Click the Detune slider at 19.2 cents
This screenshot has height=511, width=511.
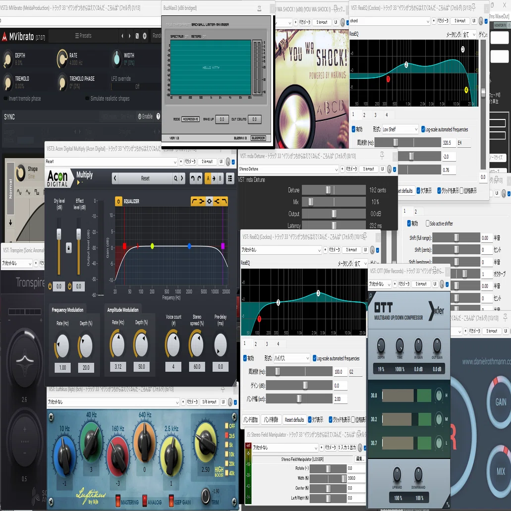(x=334, y=190)
